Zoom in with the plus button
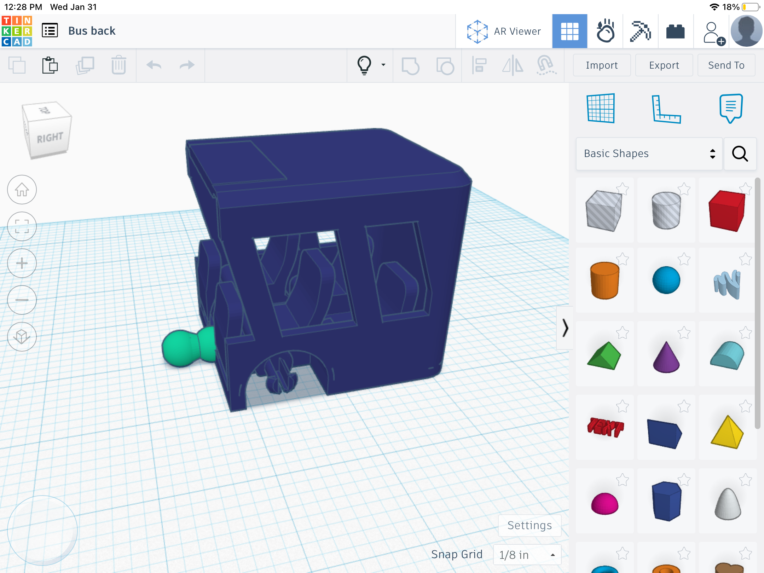The width and height of the screenshot is (764, 573). pyautogui.click(x=22, y=264)
